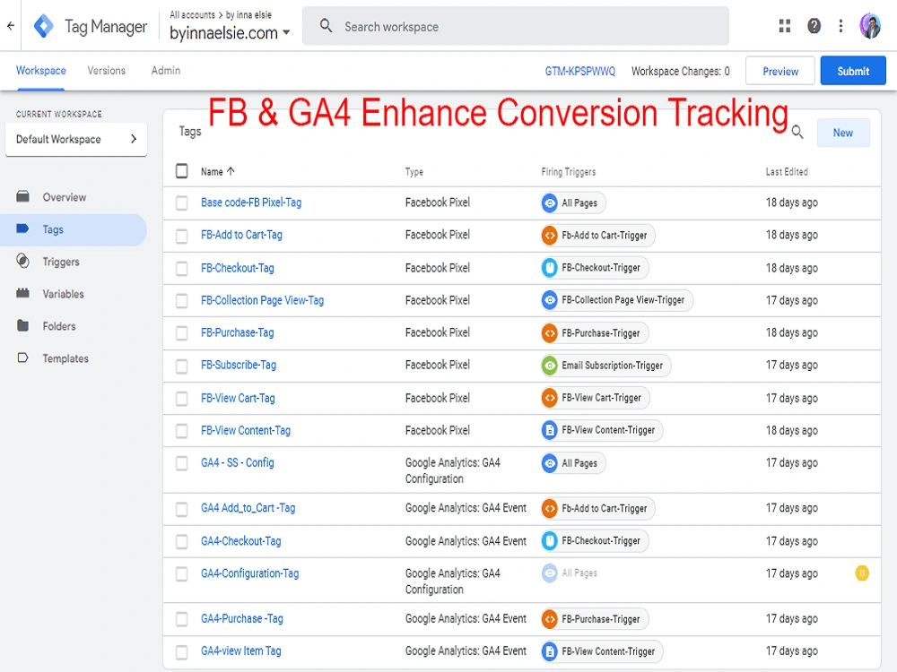Click the Firing Triggers column header
Viewport: 897px width, 672px height.
click(x=569, y=171)
